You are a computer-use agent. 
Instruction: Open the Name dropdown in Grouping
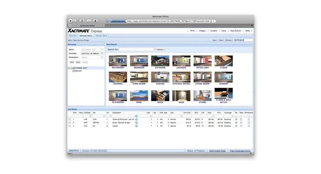coord(102,50)
